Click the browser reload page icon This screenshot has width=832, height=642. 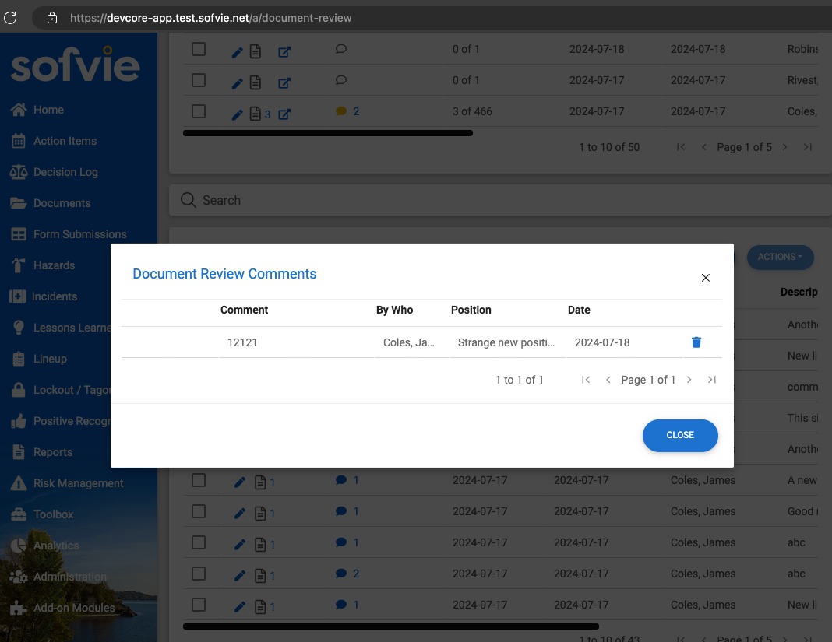pos(10,18)
